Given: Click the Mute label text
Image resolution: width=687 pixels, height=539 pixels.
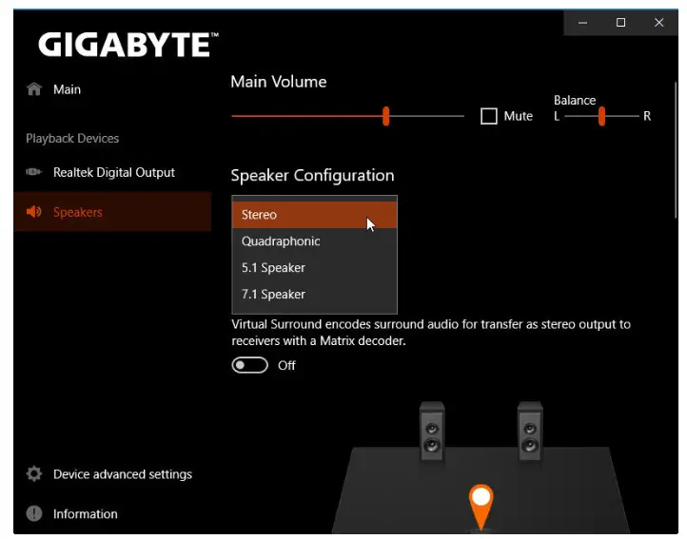Looking at the screenshot, I should [518, 116].
